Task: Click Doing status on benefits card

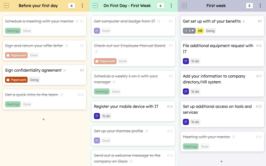Action: 210,31
